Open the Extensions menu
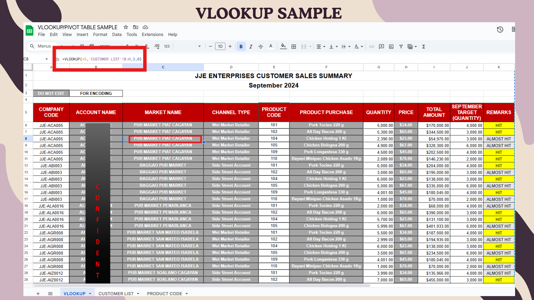This screenshot has height=300, width=534. pos(152,34)
